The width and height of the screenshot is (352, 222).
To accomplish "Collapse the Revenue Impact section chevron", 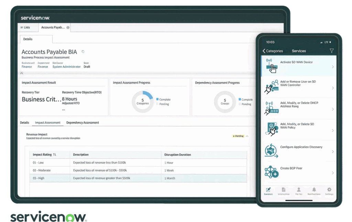I will (247, 136).
